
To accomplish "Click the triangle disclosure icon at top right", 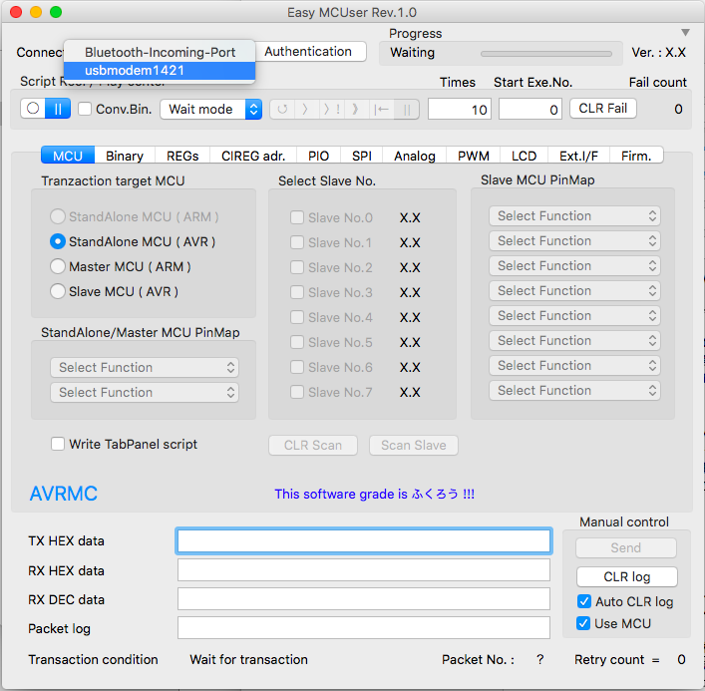I will pyautogui.click(x=685, y=32).
